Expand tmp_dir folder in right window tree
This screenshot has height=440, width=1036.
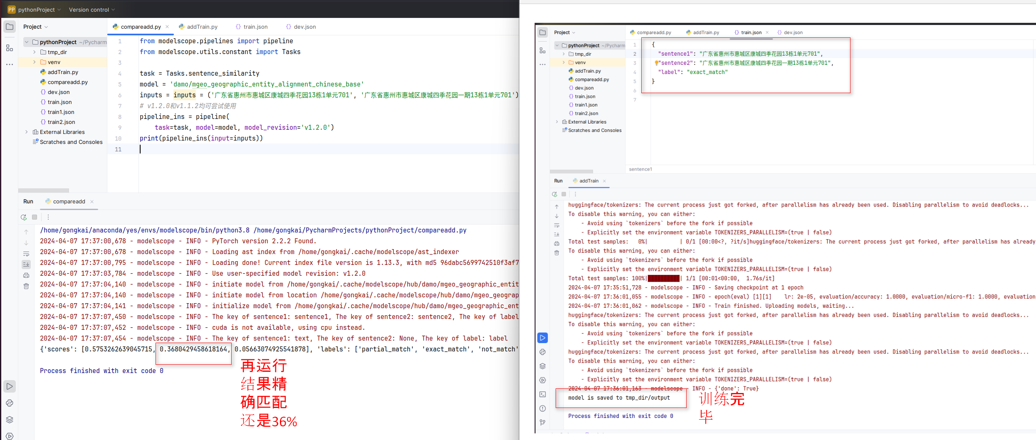(564, 54)
